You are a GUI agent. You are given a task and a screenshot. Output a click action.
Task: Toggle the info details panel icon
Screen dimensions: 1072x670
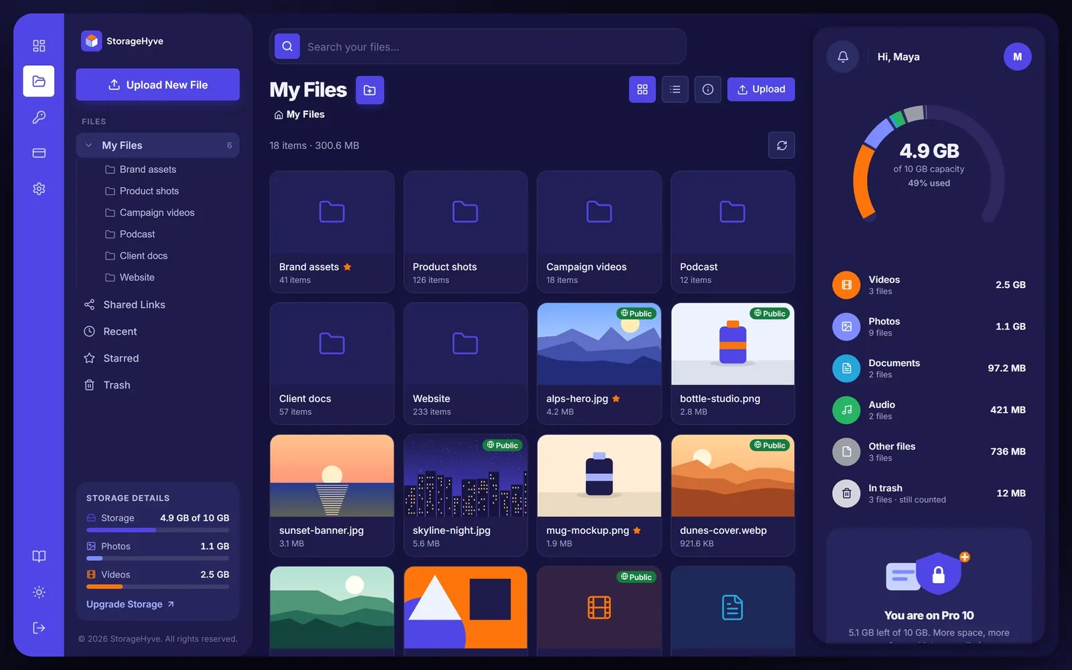coord(708,89)
